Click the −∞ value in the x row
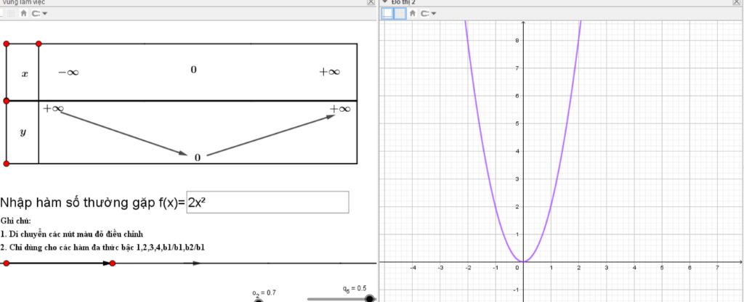Screen dimensions: 744x302 68,73
